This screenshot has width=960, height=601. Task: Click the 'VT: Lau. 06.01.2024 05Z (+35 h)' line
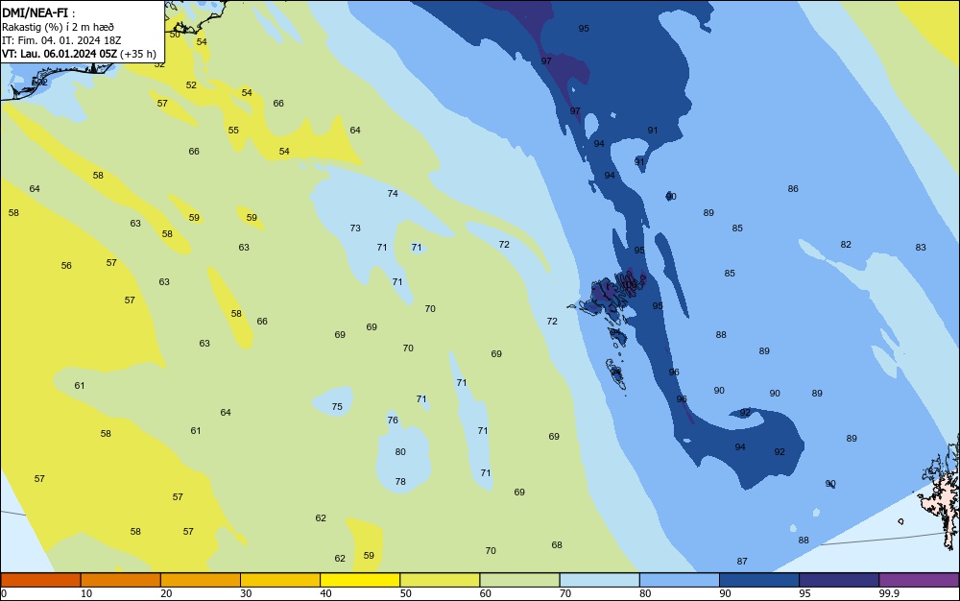pyautogui.click(x=79, y=54)
